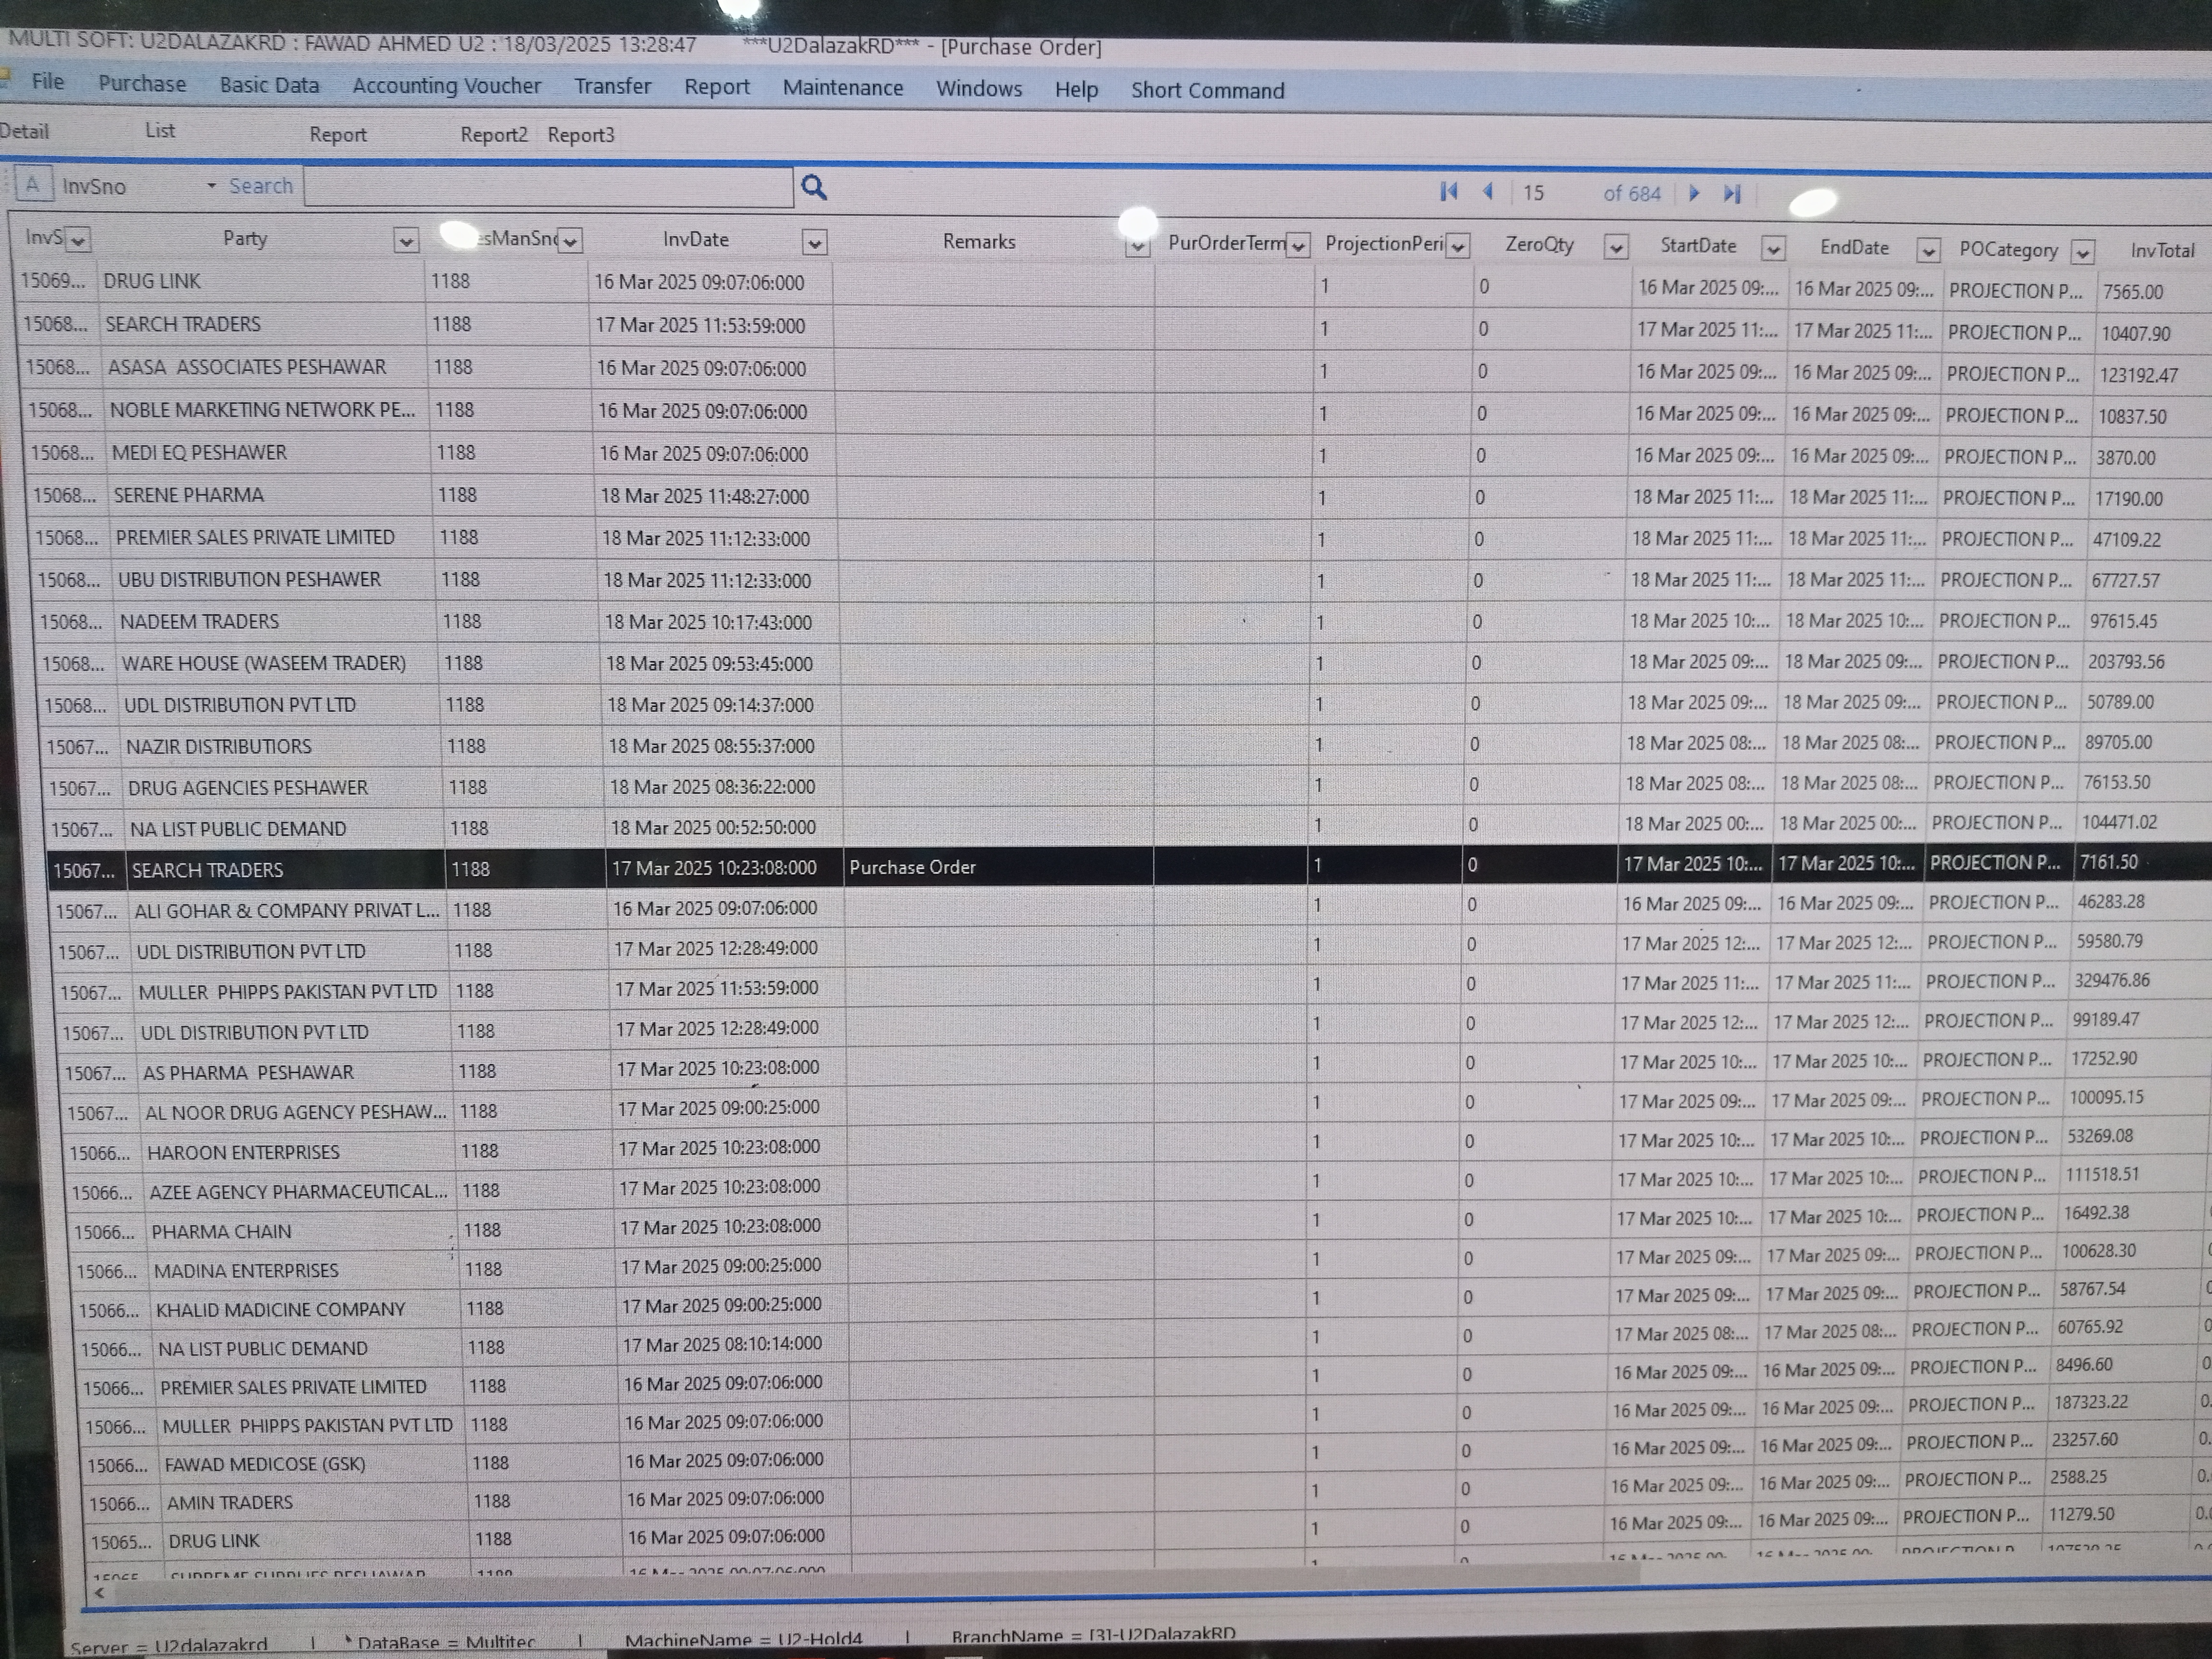
Task: Click into the search text field
Action: coord(548,188)
